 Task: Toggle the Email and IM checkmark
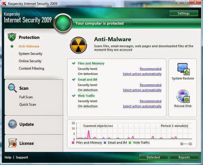point(74,80)
